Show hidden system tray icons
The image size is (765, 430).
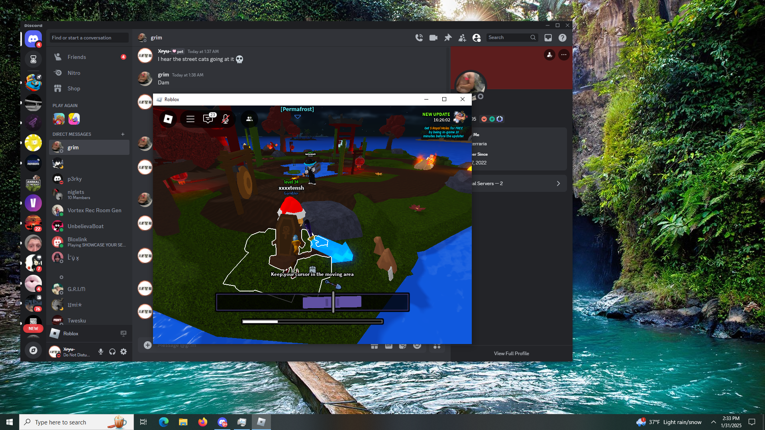[713, 422]
